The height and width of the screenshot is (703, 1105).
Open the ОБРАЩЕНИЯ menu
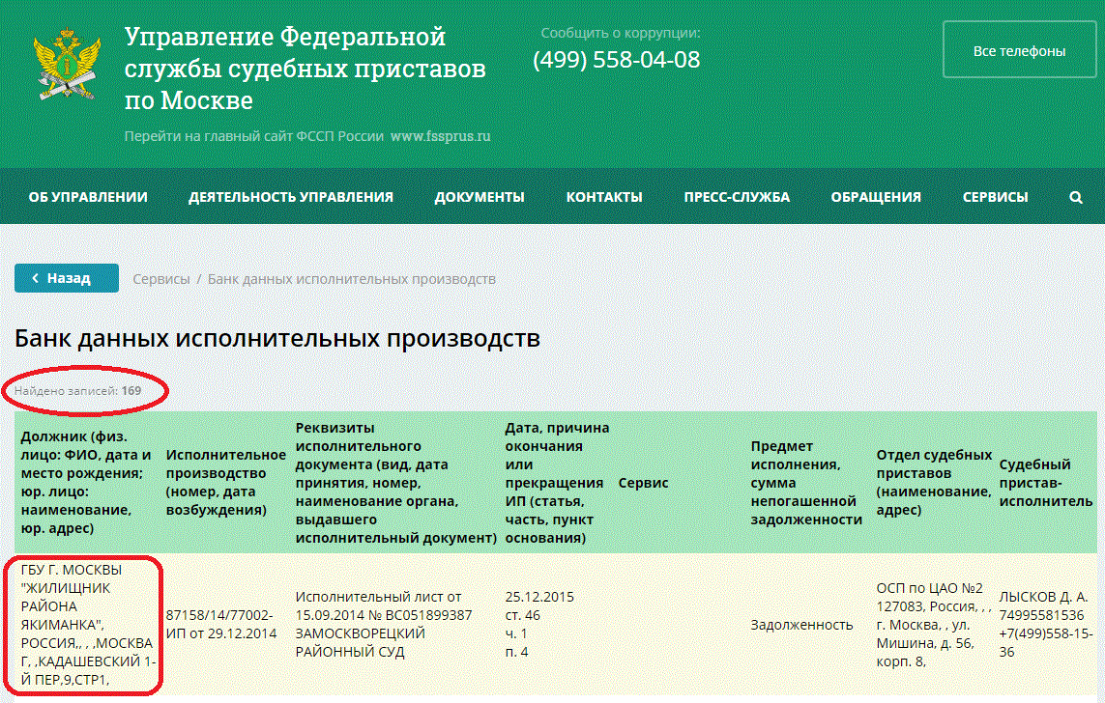pyautogui.click(x=876, y=197)
